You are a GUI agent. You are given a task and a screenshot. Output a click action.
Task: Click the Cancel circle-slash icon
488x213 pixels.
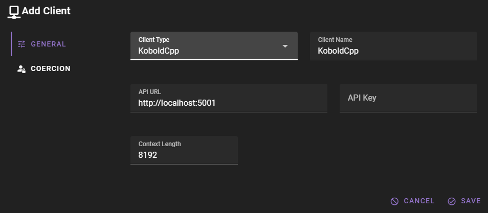click(x=394, y=201)
